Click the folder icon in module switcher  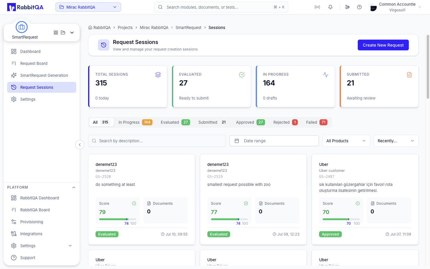coord(63,33)
